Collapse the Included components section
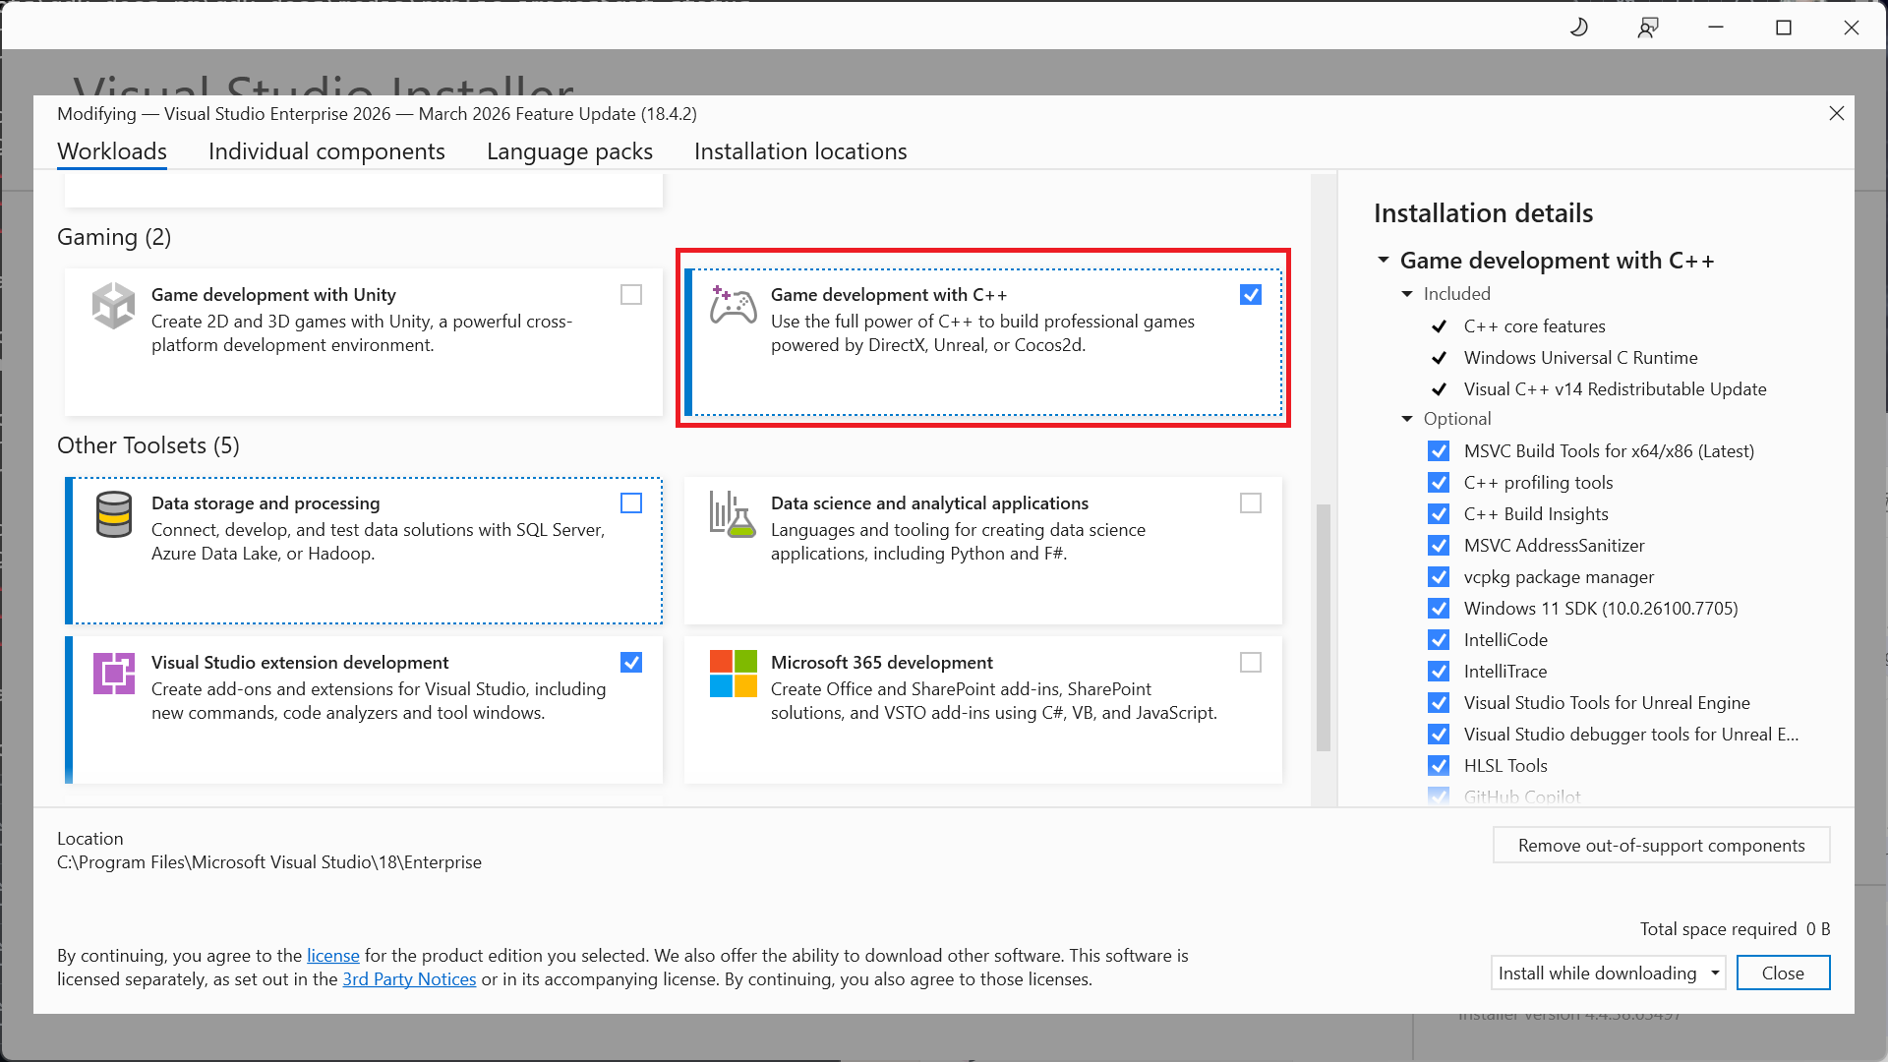1888x1062 pixels. click(1407, 294)
